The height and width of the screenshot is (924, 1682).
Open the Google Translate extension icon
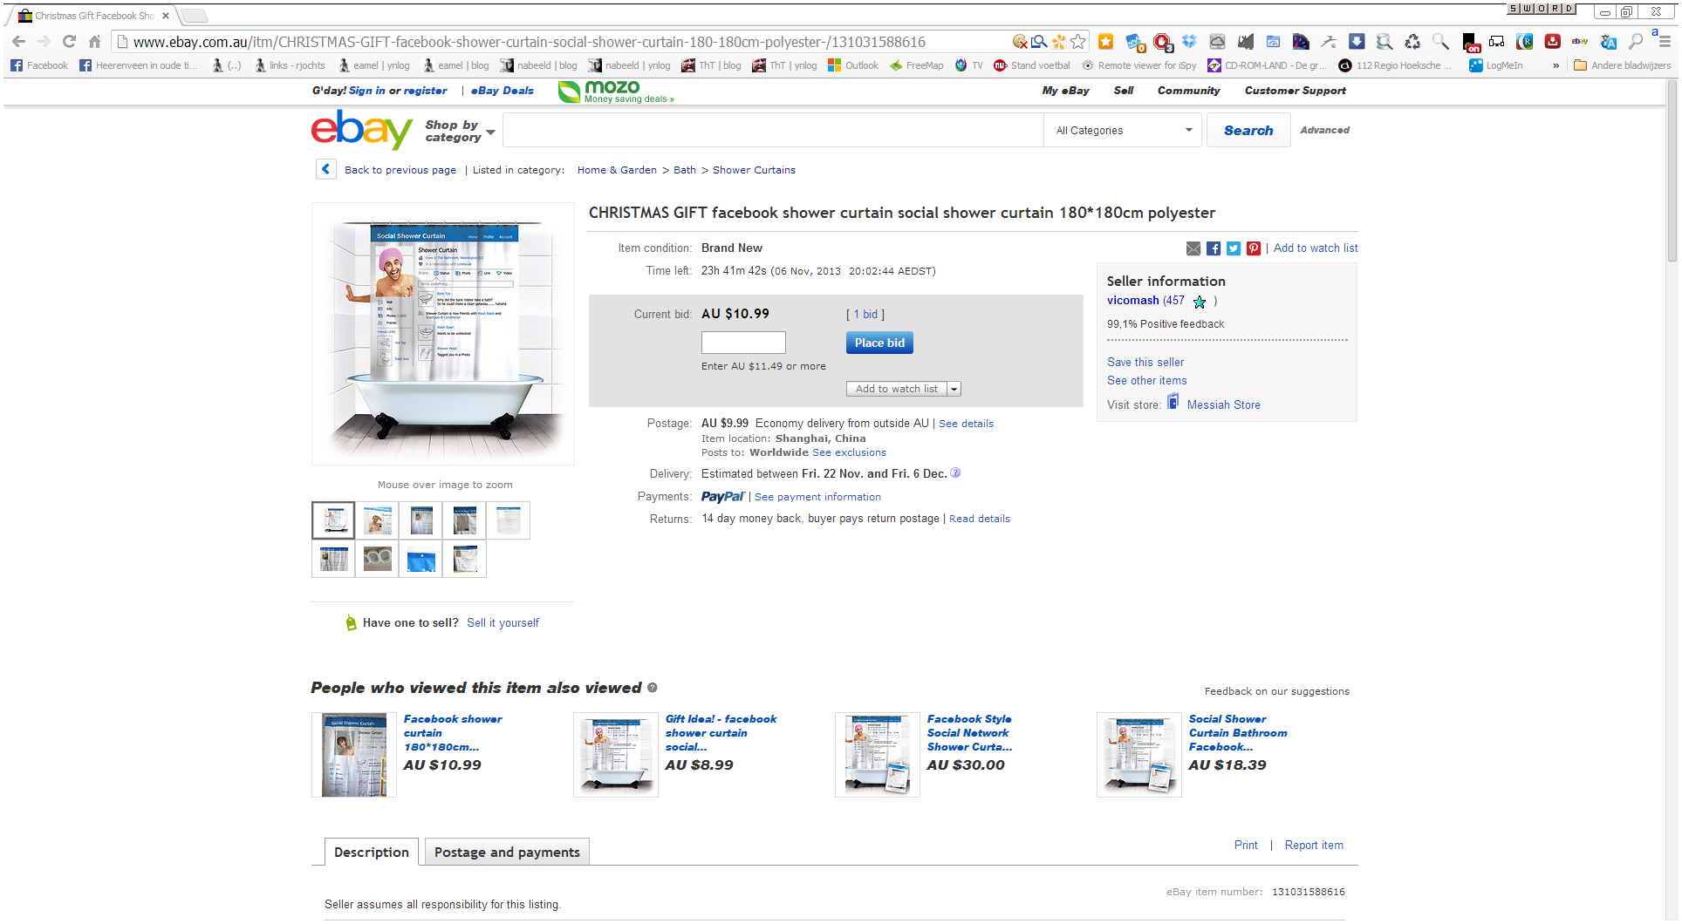(x=1609, y=41)
